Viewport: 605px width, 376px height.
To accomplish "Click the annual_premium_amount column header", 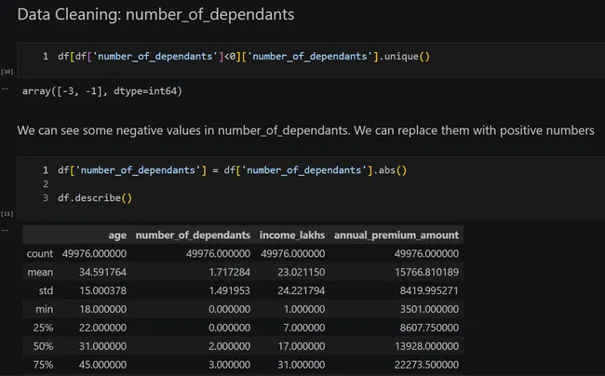I will pyautogui.click(x=397, y=235).
